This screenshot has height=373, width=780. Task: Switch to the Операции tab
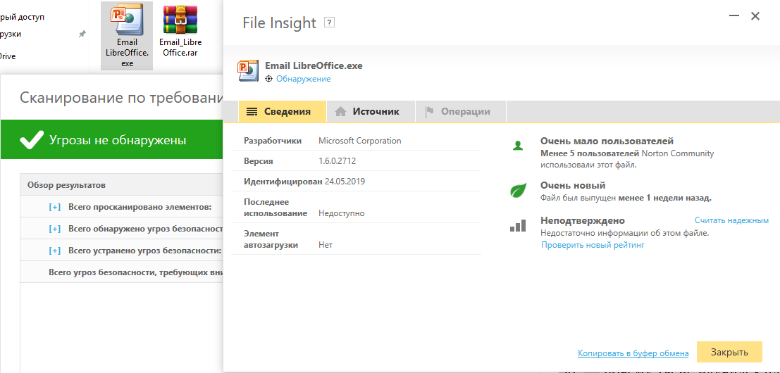click(461, 111)
